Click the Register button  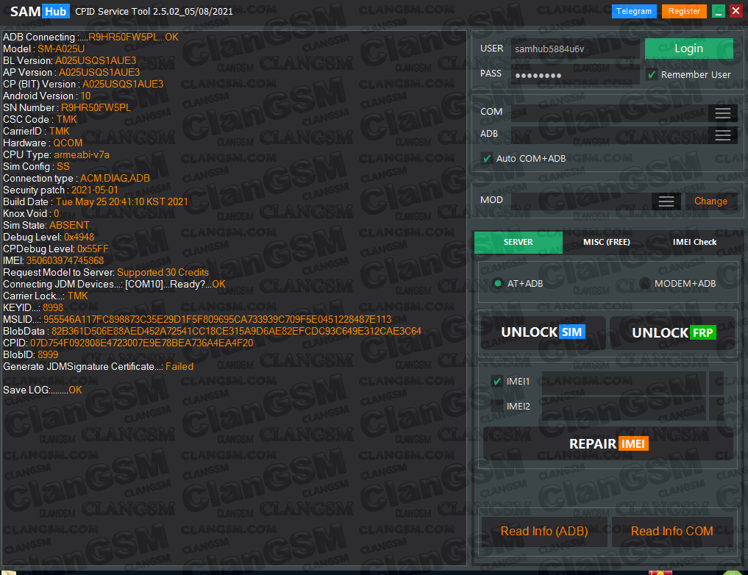684,11
